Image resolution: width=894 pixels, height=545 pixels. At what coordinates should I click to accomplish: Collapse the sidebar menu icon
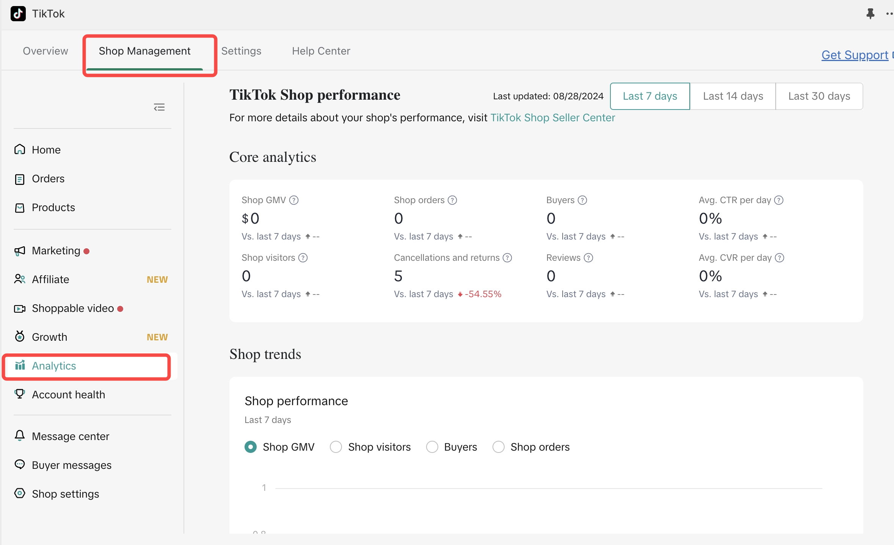pos(159,107)
